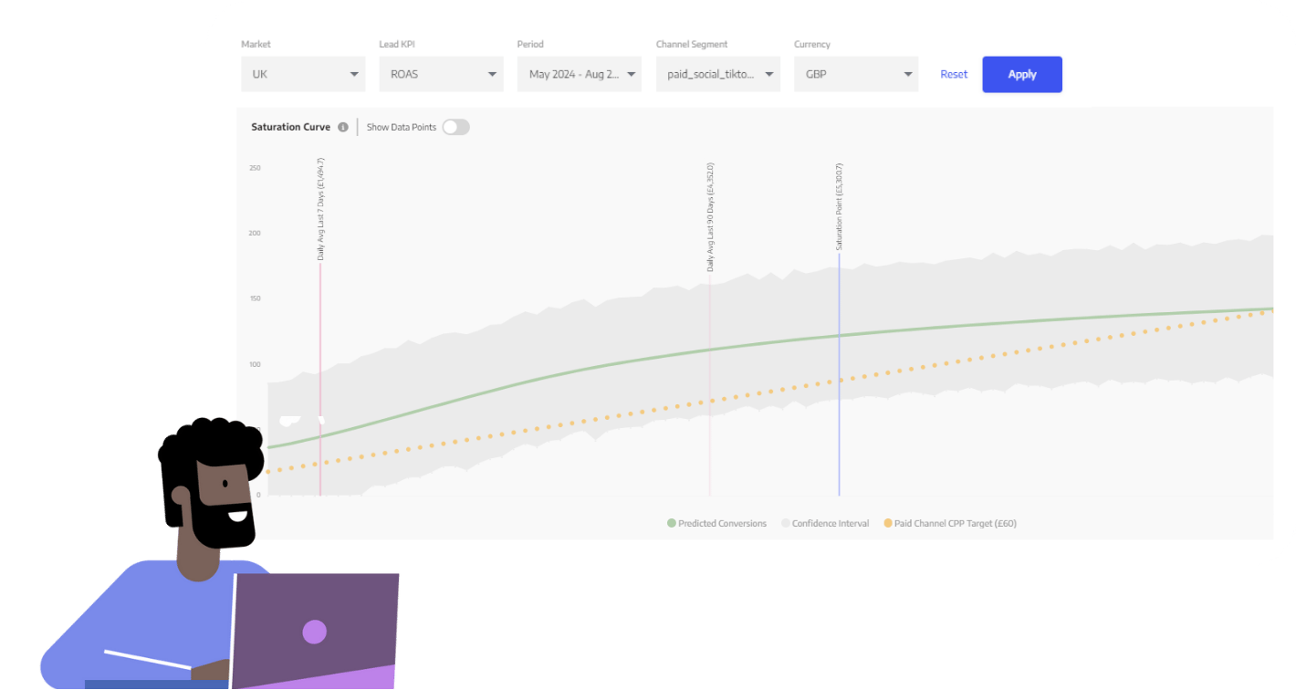Toggle the Show Data Points switch
Screen dimensions: 1296x690
tap(456, 127)
